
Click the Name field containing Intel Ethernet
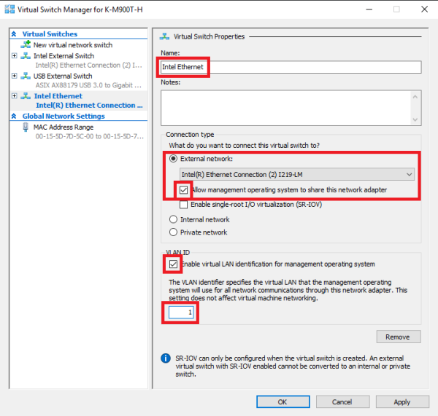[291, 67]
